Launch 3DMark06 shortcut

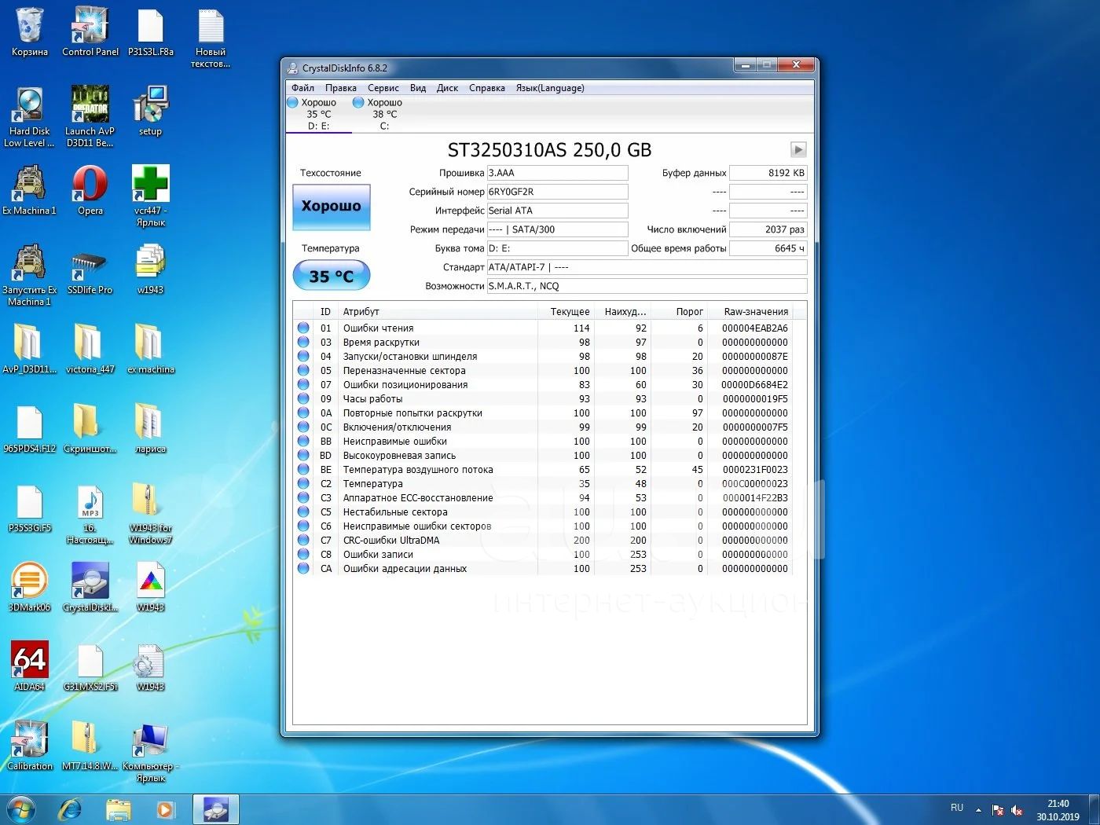point(29,587)
